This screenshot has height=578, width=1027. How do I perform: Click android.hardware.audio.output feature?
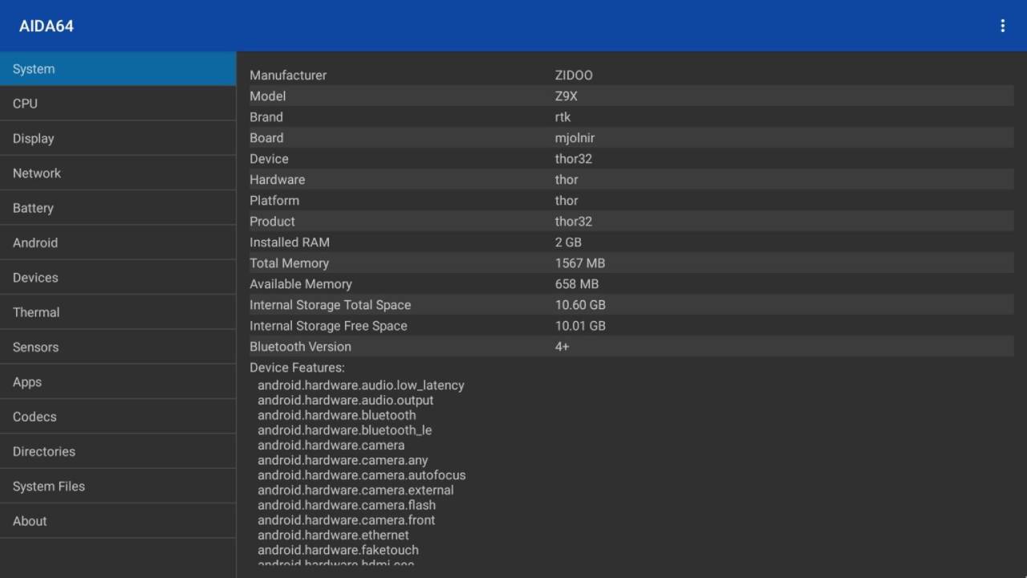345,401
